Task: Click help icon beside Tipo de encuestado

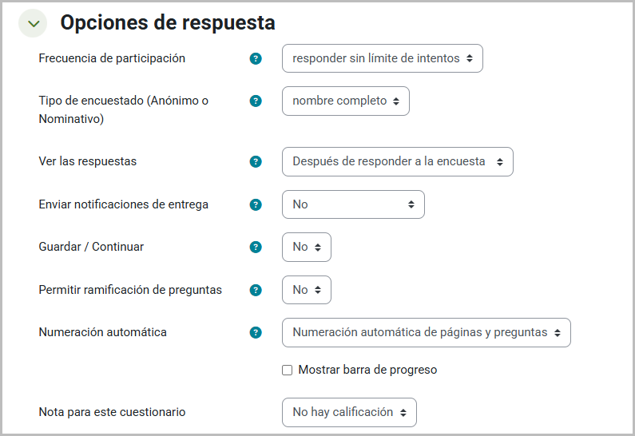Action: tap(256, 101)
